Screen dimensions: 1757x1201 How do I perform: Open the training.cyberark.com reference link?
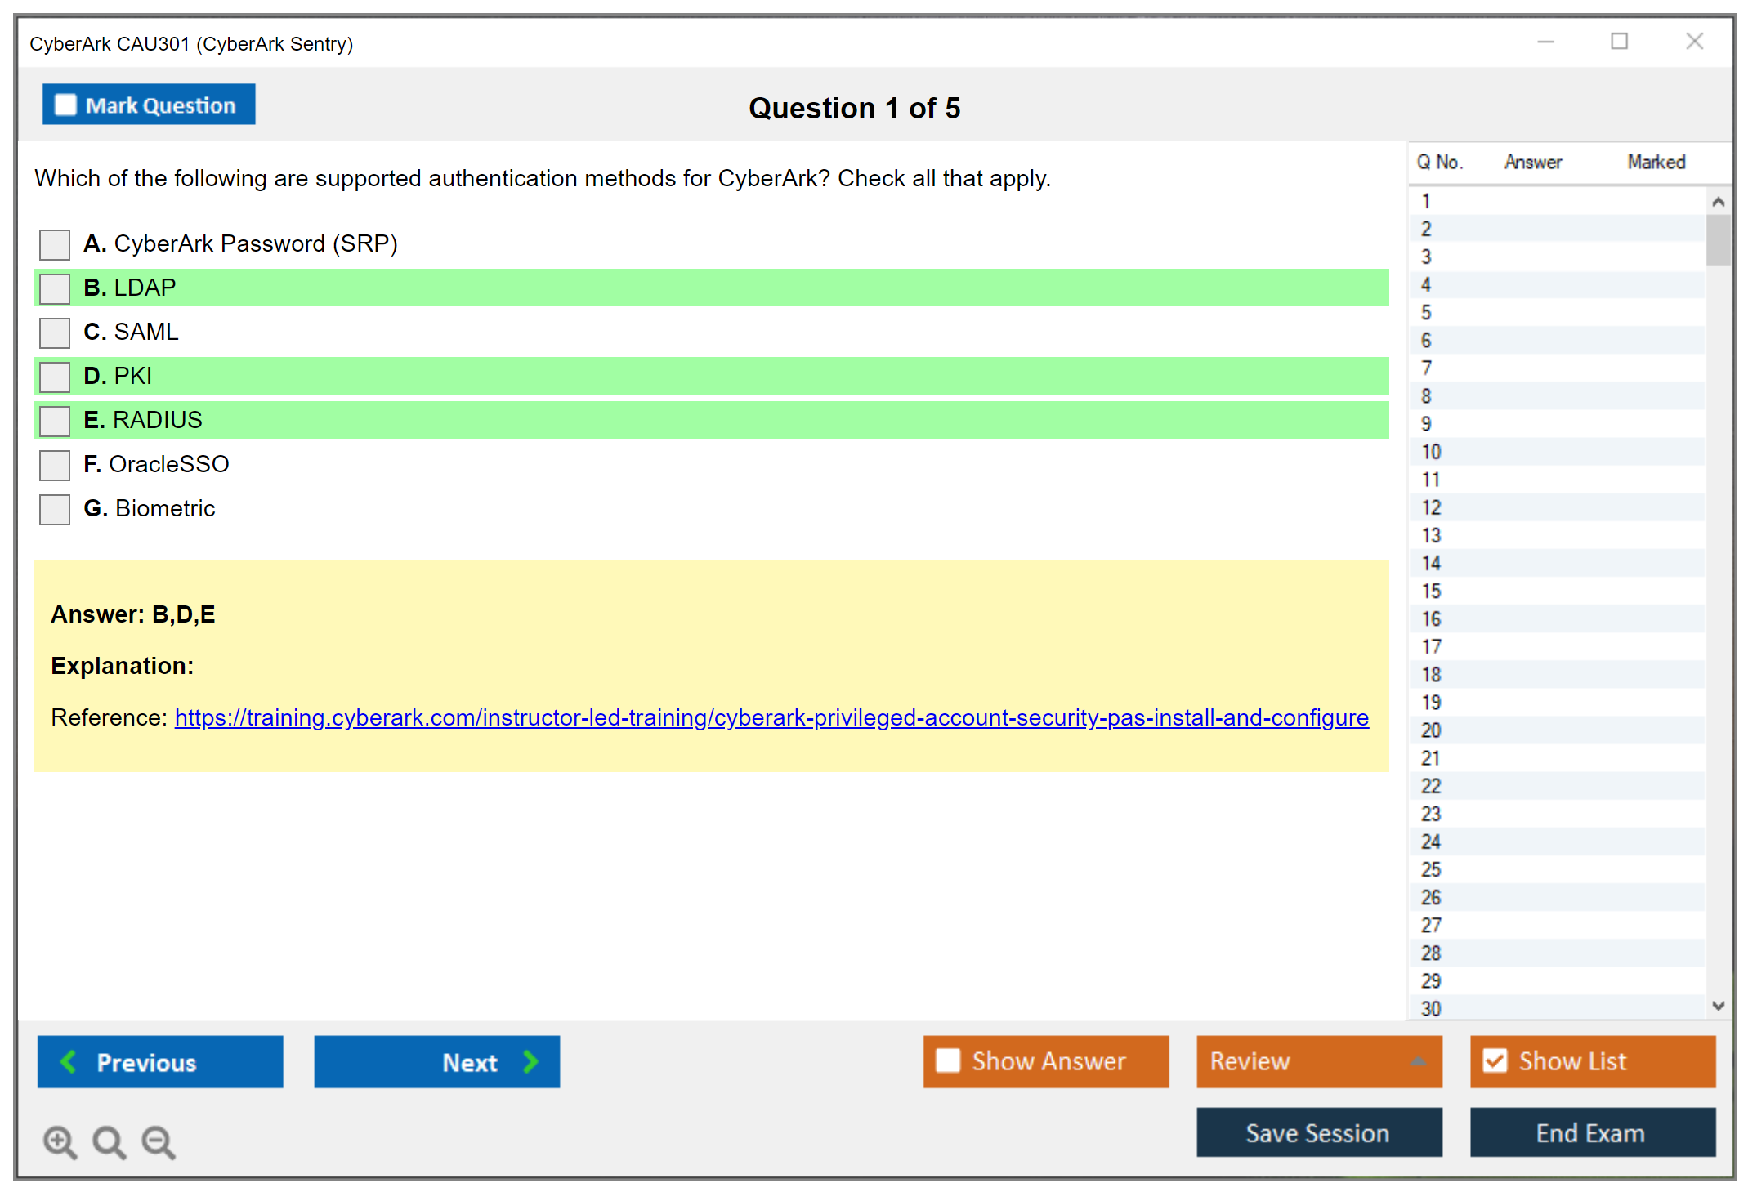pos(771,717)
